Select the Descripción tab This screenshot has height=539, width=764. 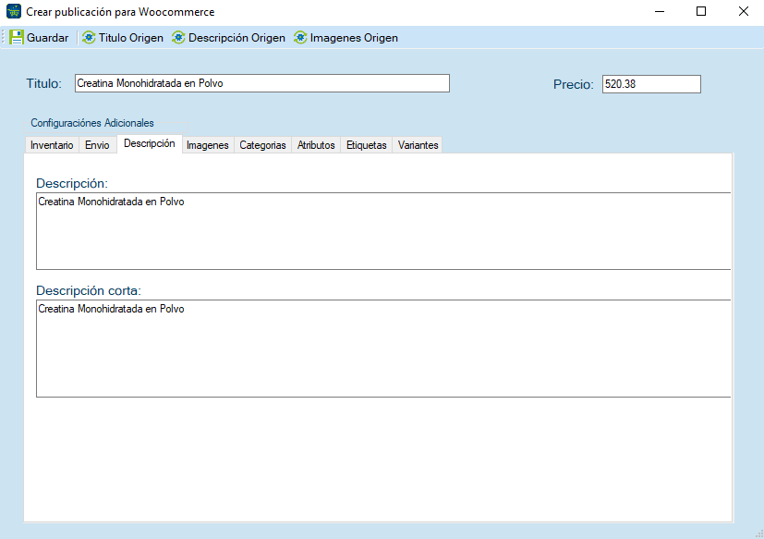[149, 143]
